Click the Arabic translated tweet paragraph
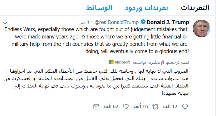The width and height of the screenshot is (216, 116). 96,82
